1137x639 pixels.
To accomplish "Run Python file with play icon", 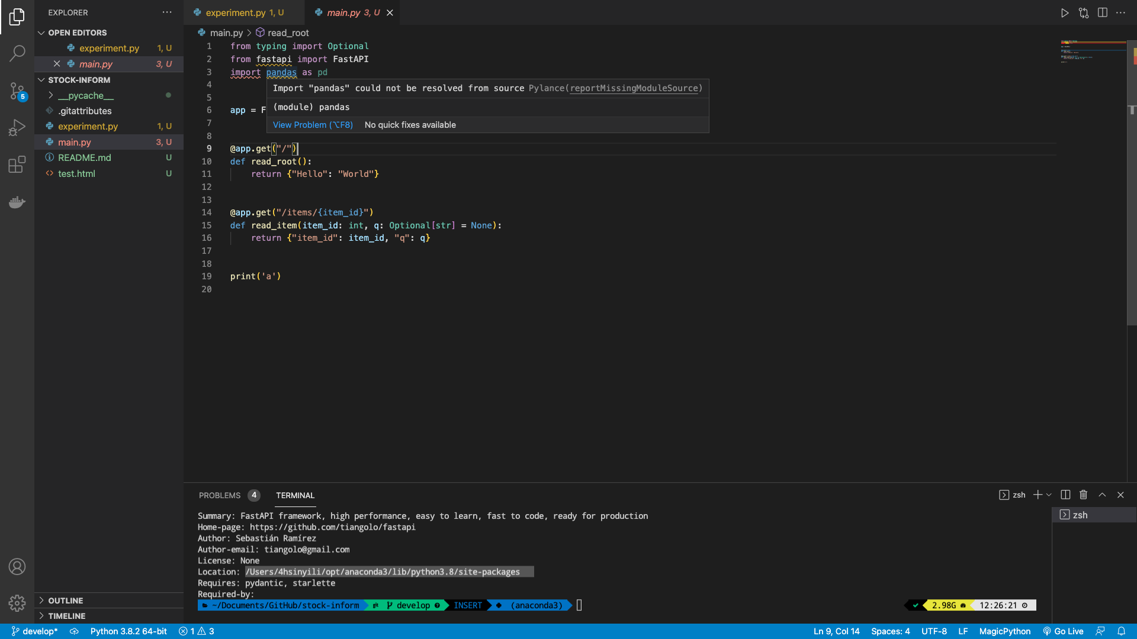I will coord(1065,13).
